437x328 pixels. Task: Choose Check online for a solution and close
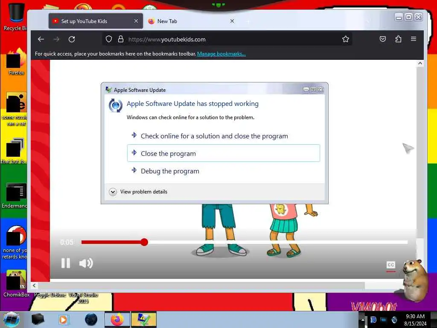(x=224, y=136)
